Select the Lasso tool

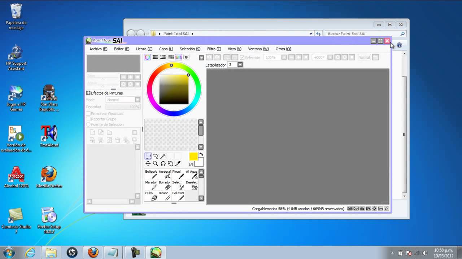pyautogui.click(x=156, y=156)
